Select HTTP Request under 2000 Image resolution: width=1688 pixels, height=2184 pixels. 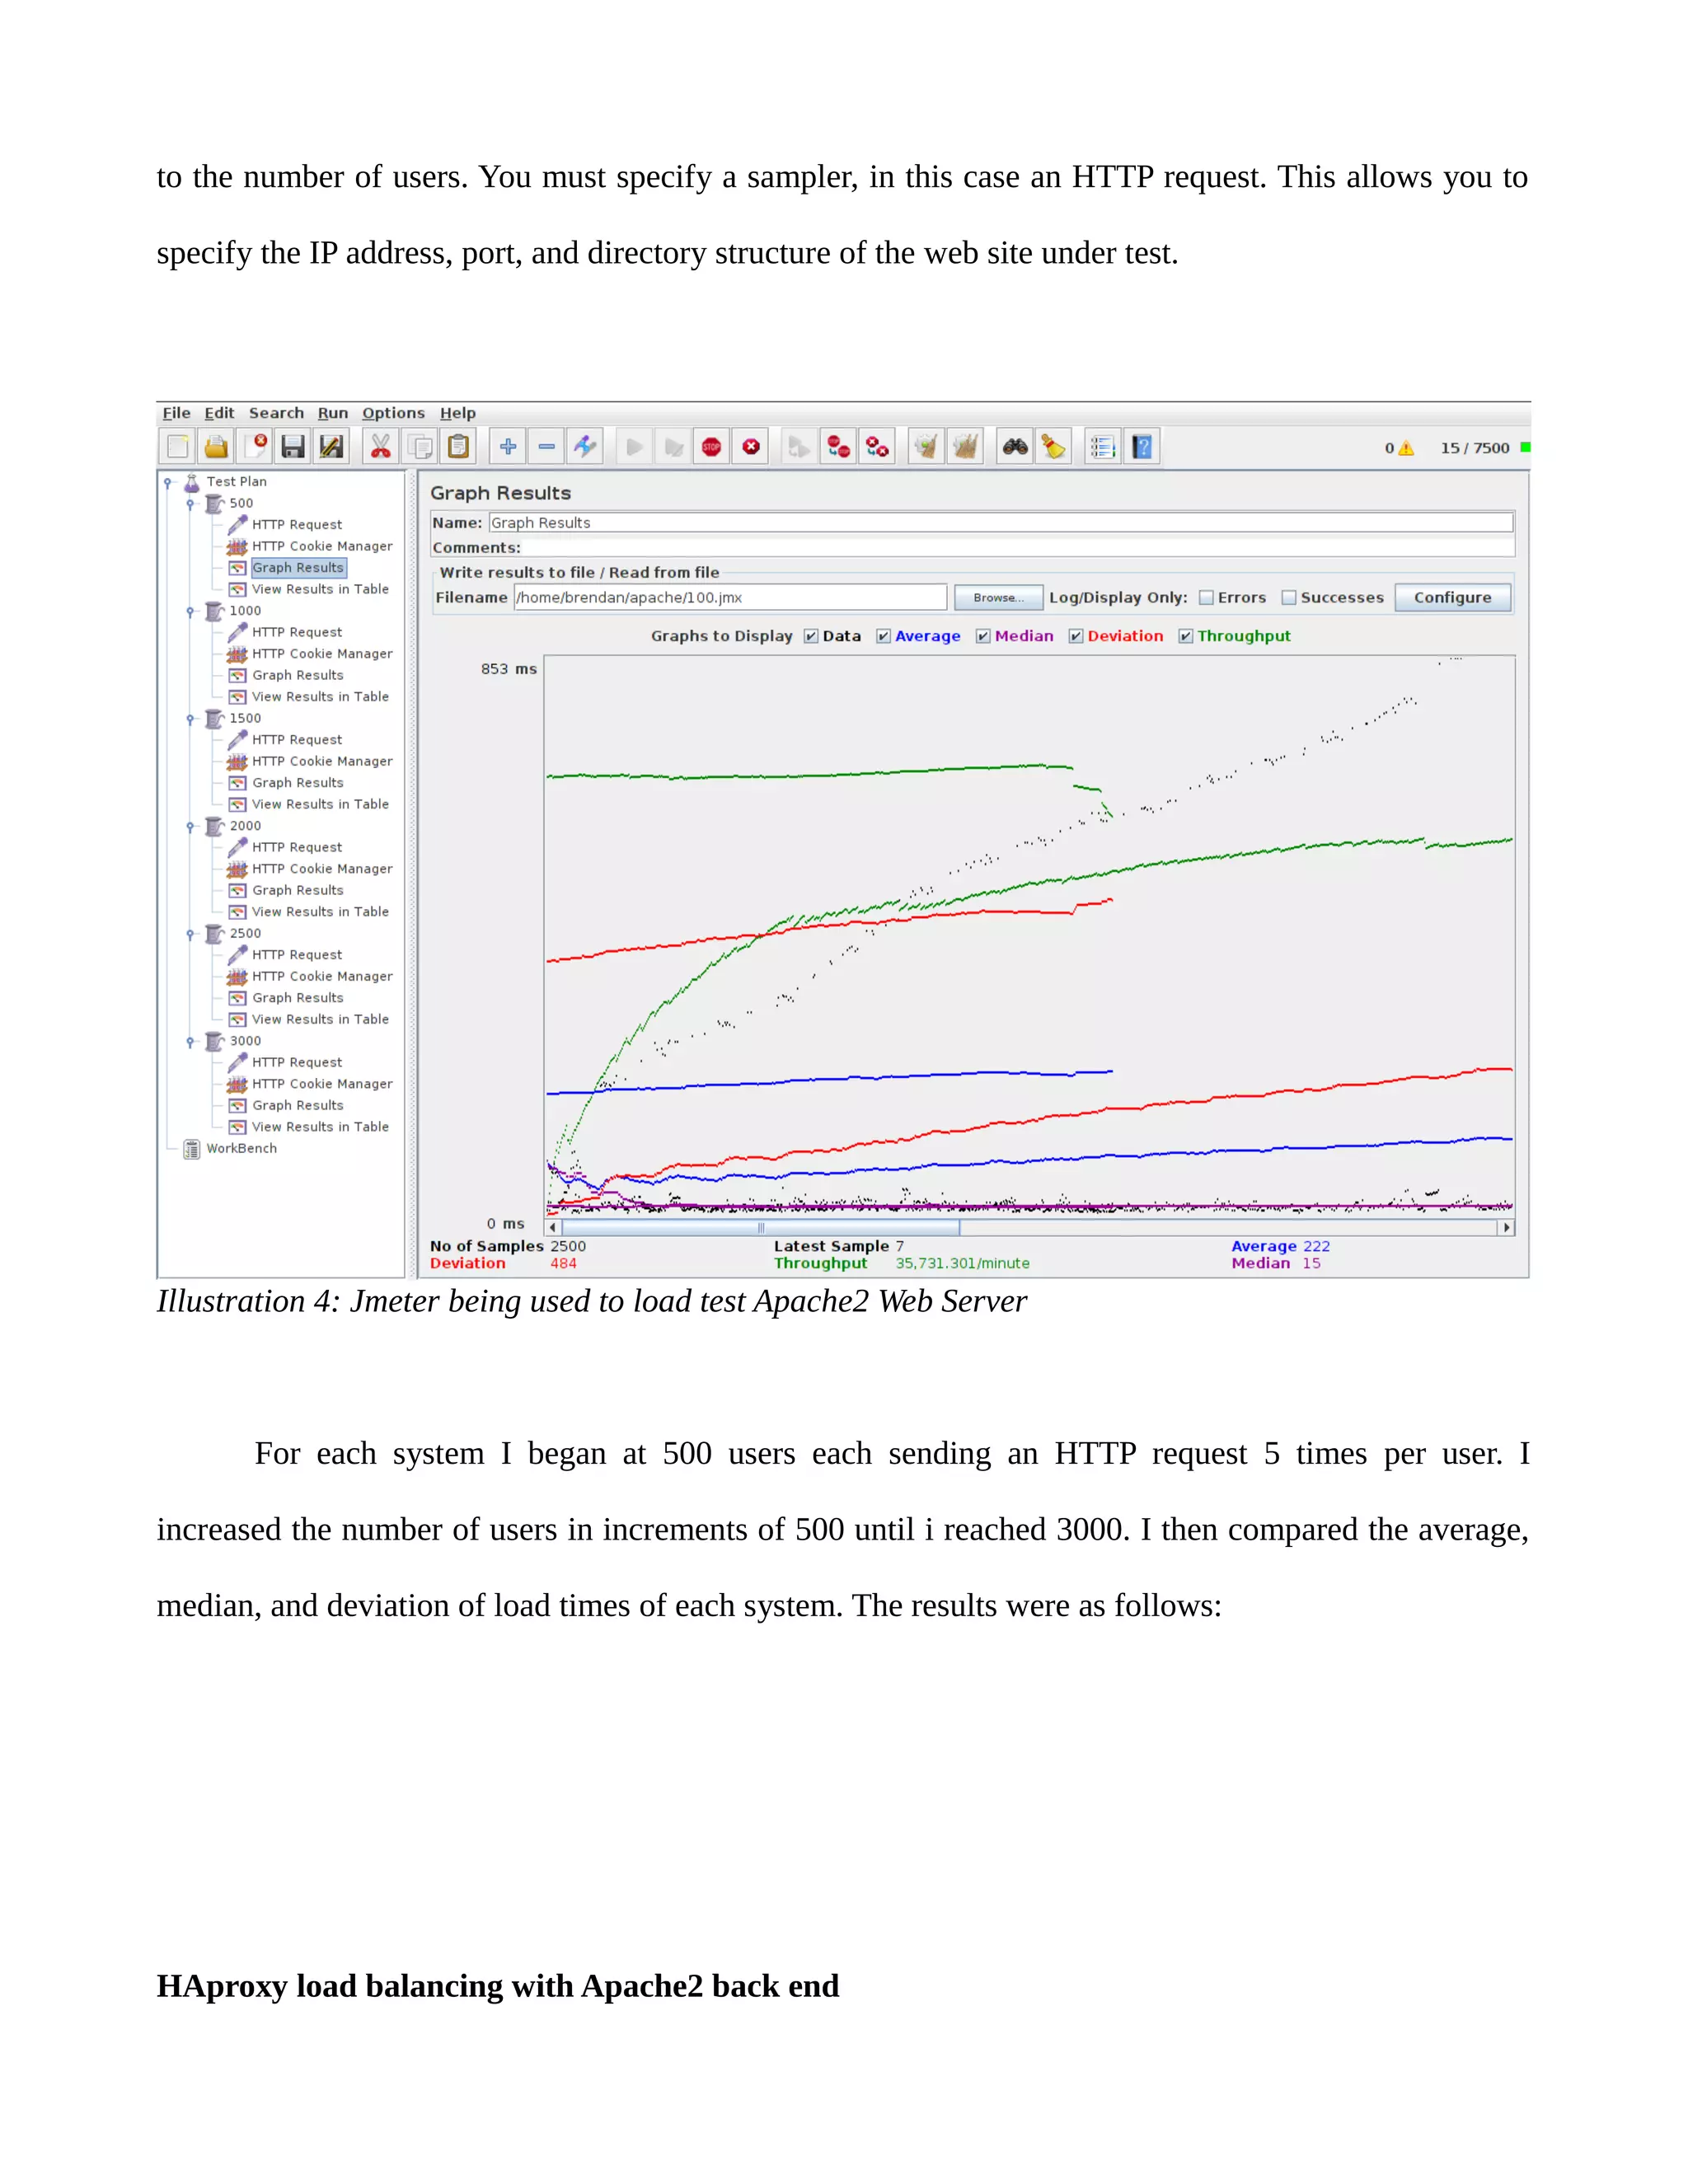pos(297,848)
